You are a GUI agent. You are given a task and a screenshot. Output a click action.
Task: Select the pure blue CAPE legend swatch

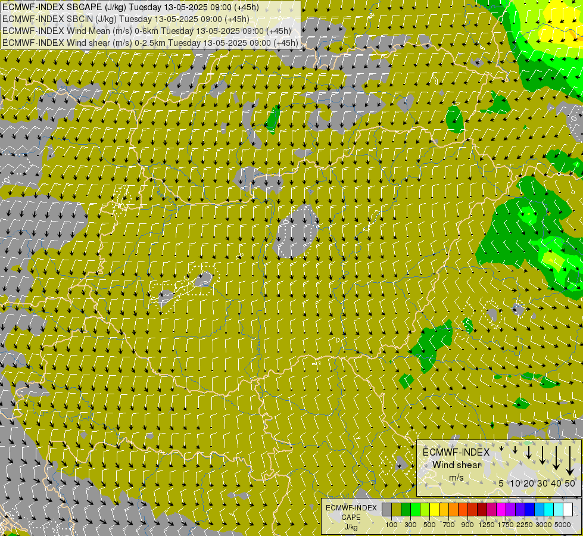coord(529,510)
